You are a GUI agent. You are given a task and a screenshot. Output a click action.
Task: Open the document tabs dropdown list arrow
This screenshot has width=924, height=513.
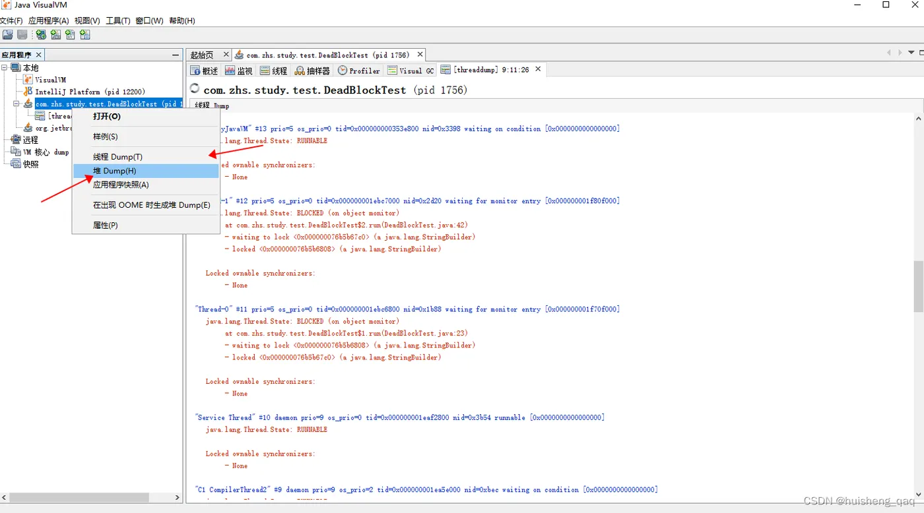[912, 53]
